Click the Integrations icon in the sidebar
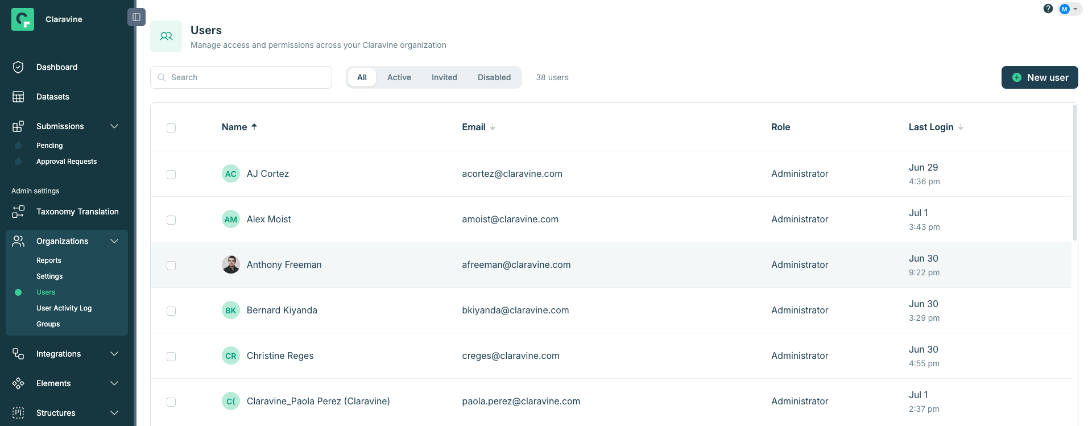1088x426 pixels. (18, 354)
